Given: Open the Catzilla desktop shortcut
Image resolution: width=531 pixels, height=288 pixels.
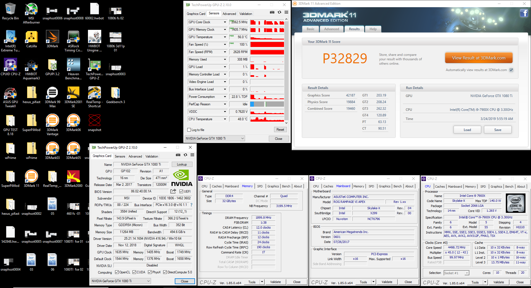Looking at the screenshot, I should [31, 39].
